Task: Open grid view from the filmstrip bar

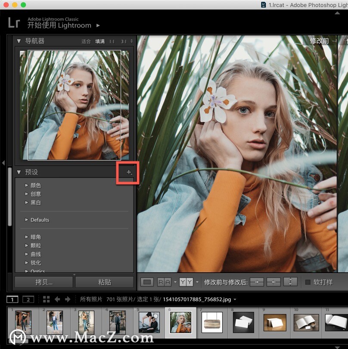Action: click(47, 300)
